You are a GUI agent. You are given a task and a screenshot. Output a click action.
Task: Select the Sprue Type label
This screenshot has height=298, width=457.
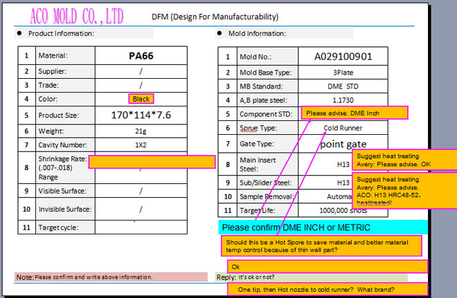(258, 128)
